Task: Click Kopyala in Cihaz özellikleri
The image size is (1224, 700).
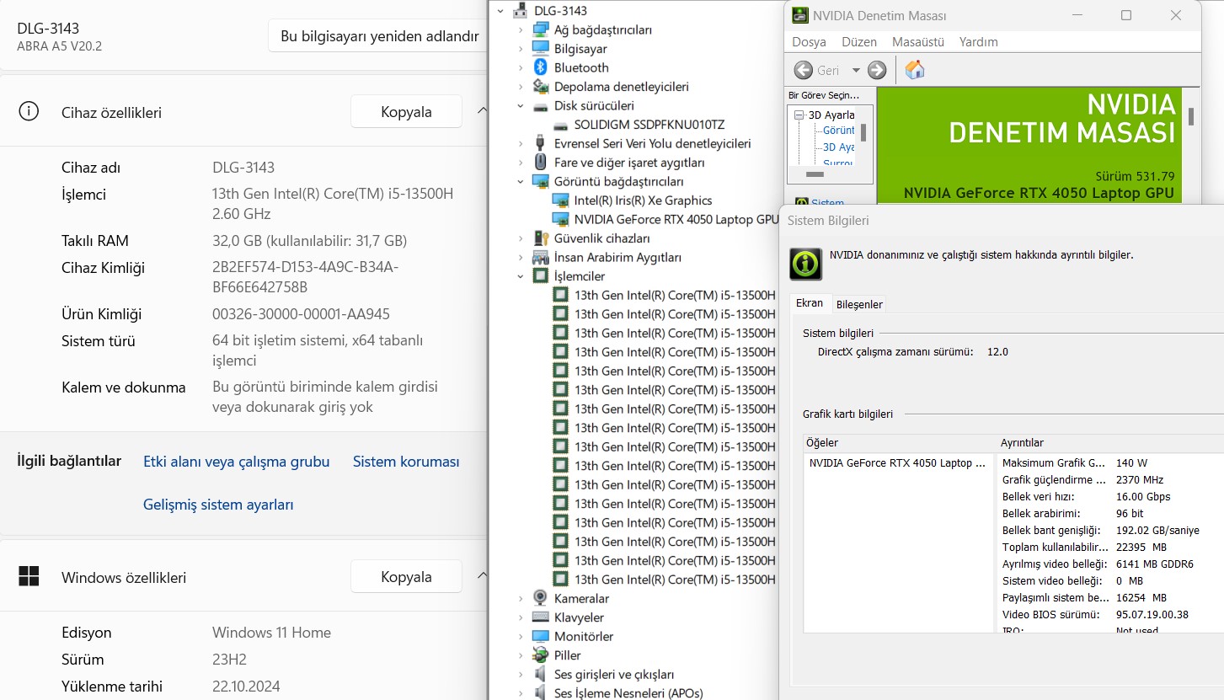Action: click(406, 112)
